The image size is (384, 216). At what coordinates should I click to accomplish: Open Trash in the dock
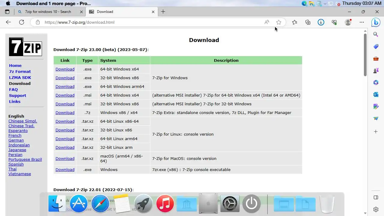point(327,203)
